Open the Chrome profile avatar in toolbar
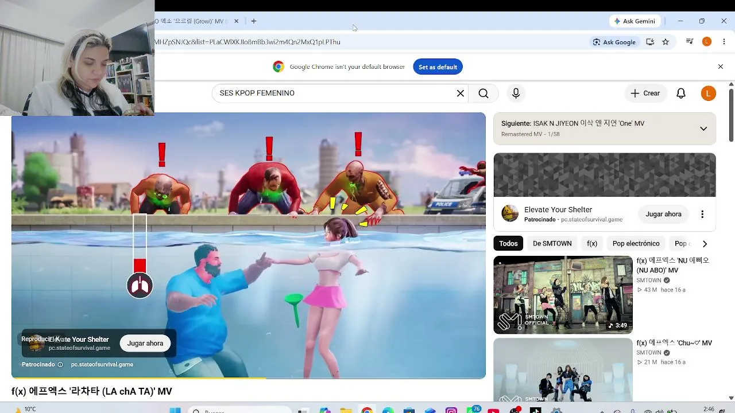The image size is (735, 413). (707, 42)
